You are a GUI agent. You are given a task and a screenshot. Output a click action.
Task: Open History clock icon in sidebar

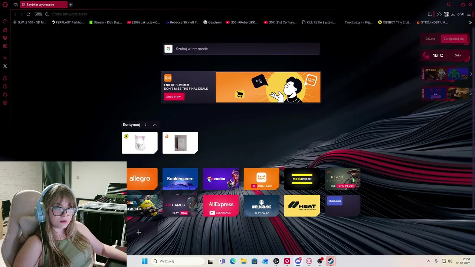coord(5,86)
